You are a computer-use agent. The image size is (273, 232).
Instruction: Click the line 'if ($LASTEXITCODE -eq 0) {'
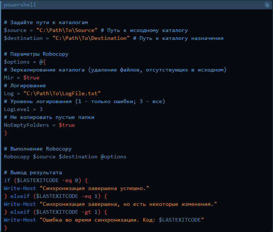click(46, 180)
